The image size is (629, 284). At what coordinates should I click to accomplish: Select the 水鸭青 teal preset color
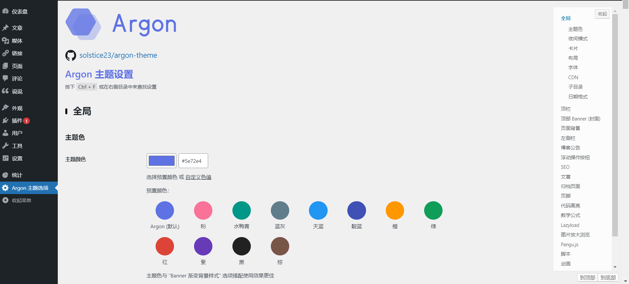(x=242, y=210)
